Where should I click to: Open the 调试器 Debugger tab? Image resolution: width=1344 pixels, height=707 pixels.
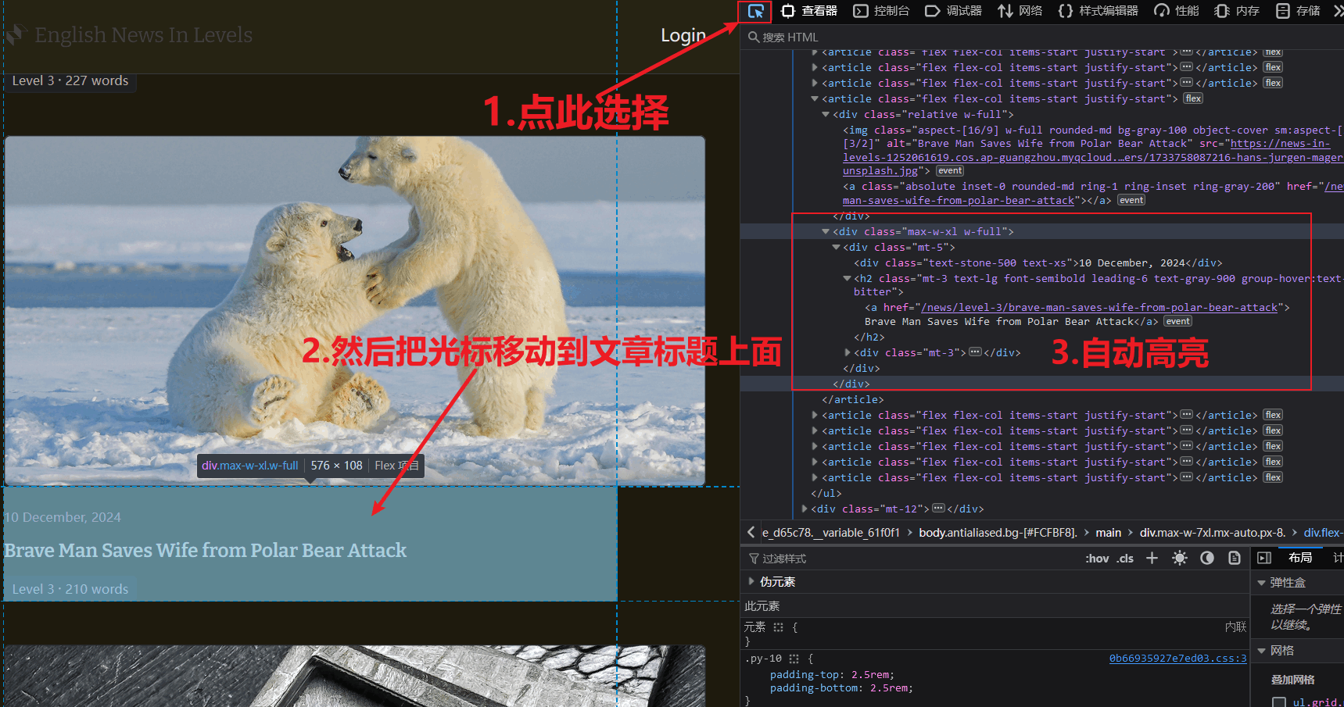(x=954, y=11)
